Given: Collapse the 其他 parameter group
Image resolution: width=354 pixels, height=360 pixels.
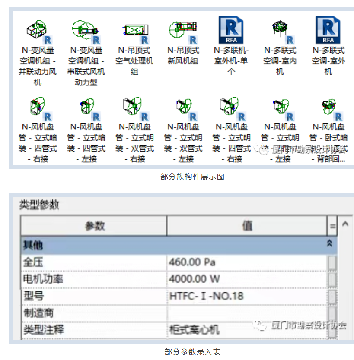Looking at the screenshot, I should [x=329, y=243].
